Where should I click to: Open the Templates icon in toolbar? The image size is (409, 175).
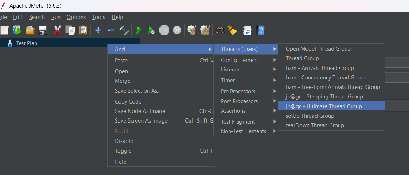(x=17, y=30)
